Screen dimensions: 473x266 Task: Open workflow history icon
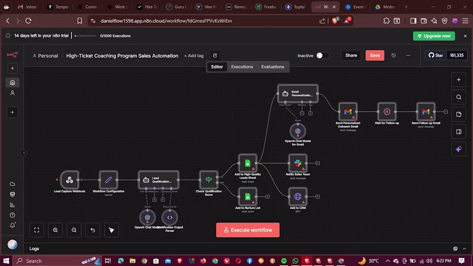(393, 56)
